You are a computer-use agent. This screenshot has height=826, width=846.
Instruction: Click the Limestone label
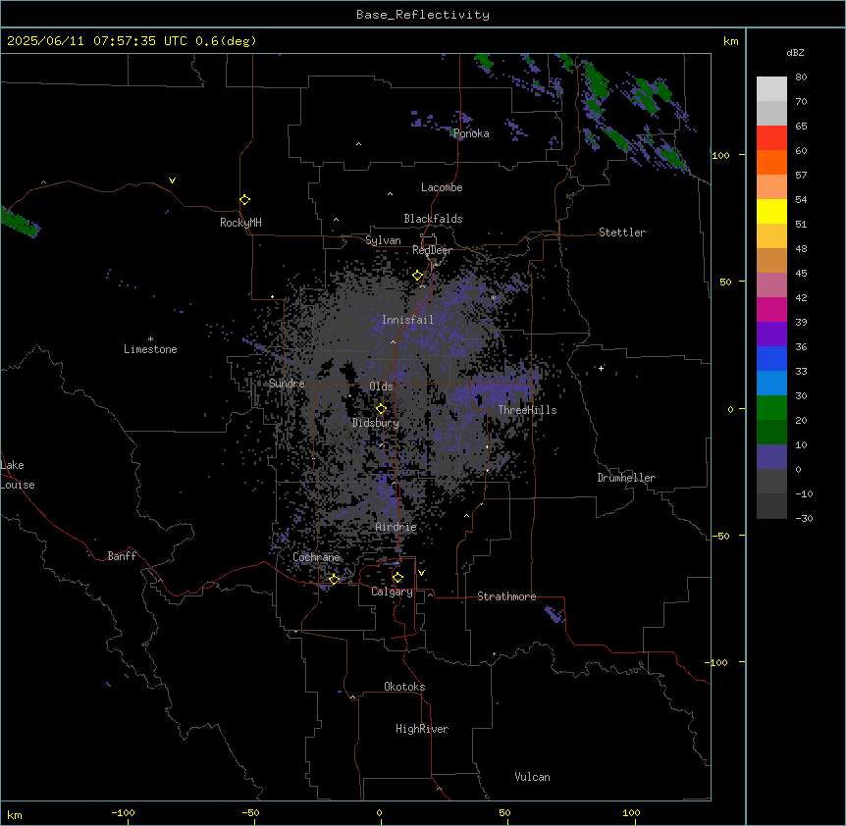pyautogui.click(x=150, y=349)
